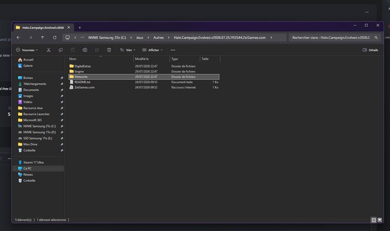Refresh the current folder view
The image size is (390, 231).
click(55, 37)
